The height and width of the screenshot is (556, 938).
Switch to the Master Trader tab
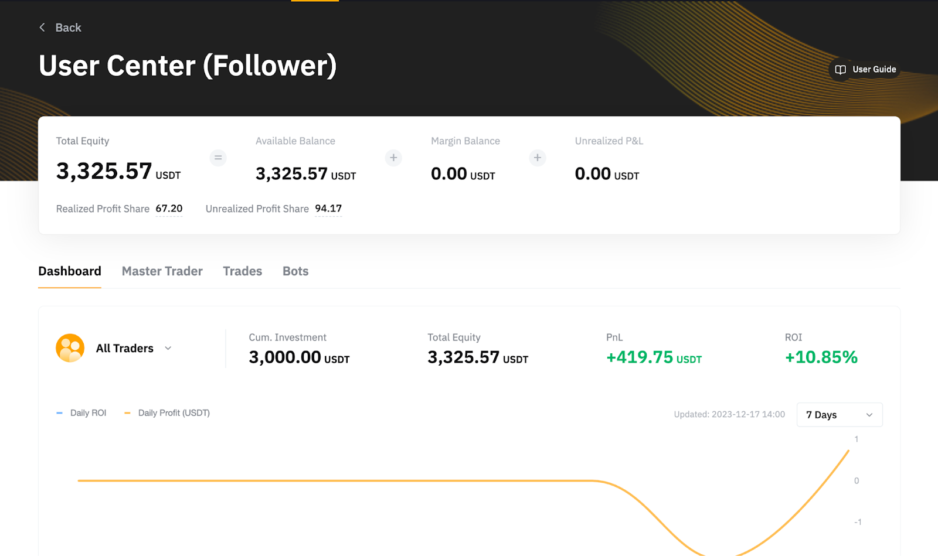click(162, 271)
